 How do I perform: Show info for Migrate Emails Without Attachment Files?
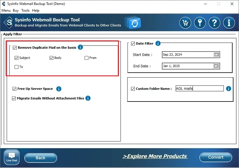(88, 98)
